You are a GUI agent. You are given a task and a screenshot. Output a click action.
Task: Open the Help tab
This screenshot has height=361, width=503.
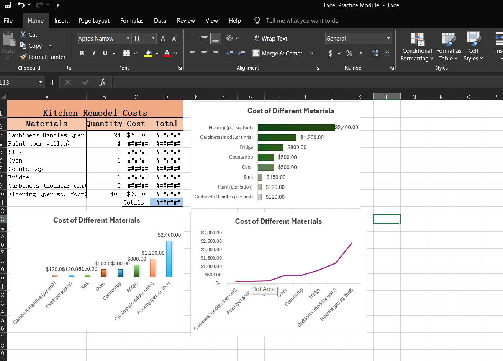click(235, 21)
